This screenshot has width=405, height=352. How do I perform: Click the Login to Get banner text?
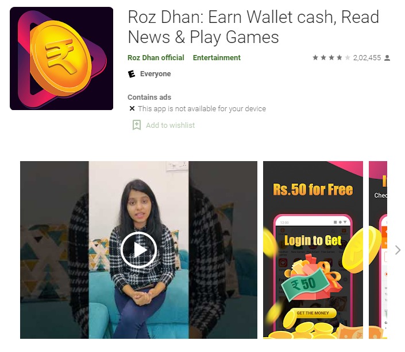(313, 240)
